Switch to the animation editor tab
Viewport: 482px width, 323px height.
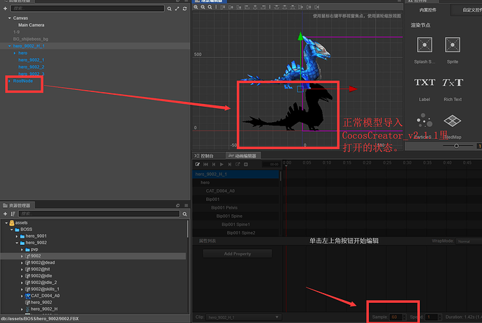click(242, 156)
